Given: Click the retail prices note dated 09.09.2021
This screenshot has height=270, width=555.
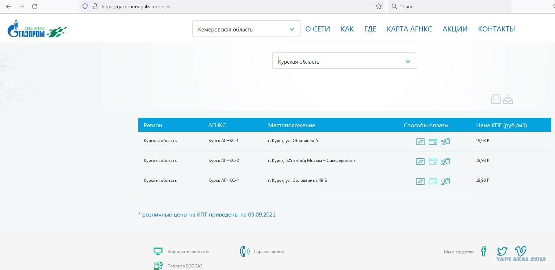Looking at the screenshot, I should [207, 215].
